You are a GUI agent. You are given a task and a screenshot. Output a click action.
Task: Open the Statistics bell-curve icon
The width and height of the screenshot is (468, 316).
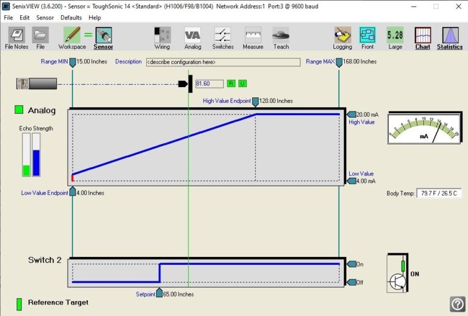coord(450,35)
